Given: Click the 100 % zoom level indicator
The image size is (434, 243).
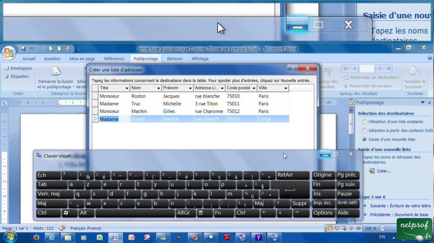Looking at the screenshot, I should 370,228.
